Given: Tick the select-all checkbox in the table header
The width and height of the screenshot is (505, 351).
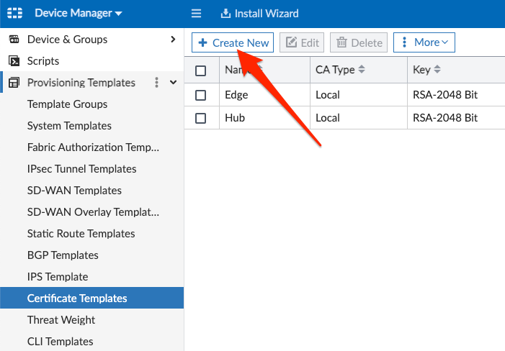Looking at the screenshot, I should tap(201, 70).
